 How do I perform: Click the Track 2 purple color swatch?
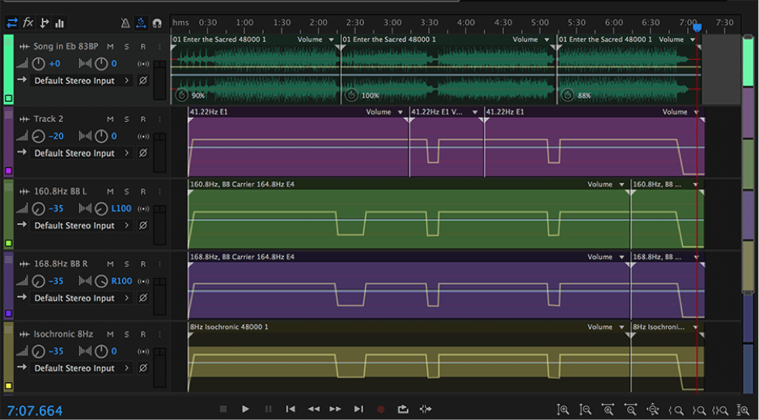click(8, 170)
